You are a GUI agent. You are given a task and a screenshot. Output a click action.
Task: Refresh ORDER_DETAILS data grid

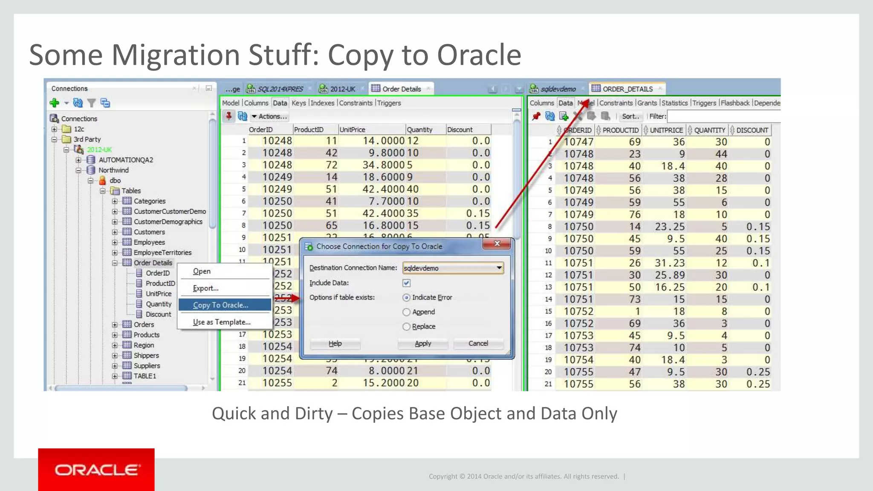pos(550,116)
